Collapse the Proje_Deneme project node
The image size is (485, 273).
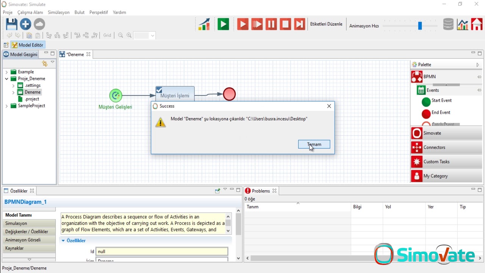pos(6,79)
